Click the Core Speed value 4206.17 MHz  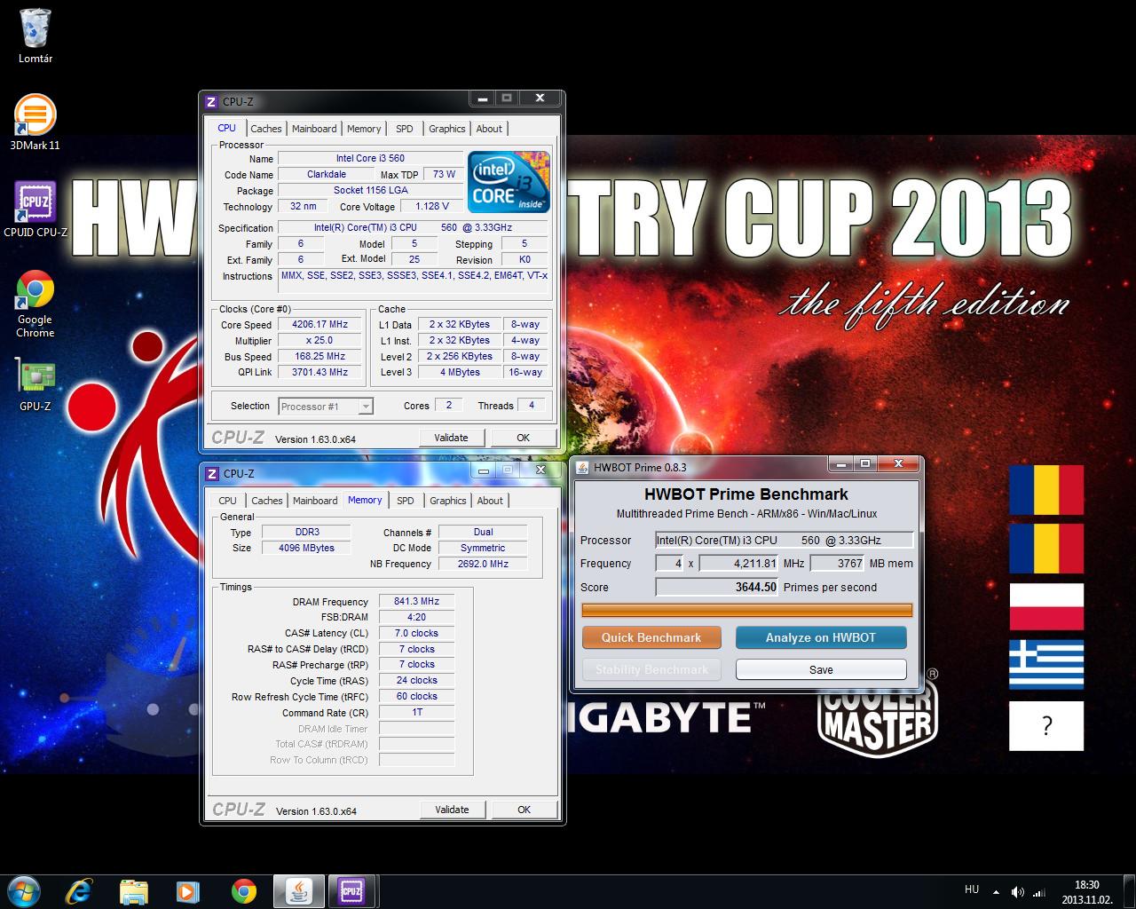(319, 325)
